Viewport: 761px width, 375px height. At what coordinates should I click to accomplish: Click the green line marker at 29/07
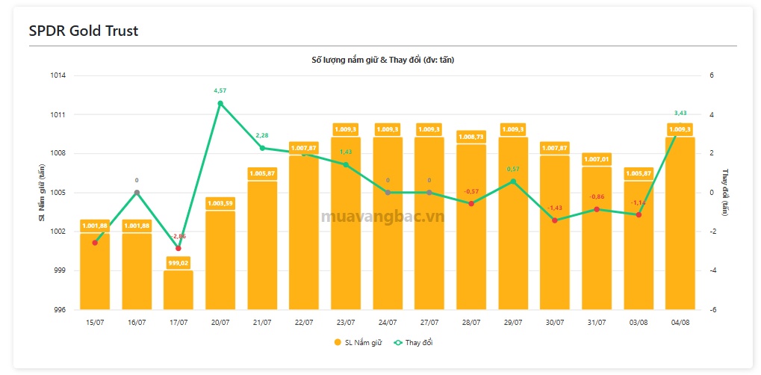coord(513,182)
